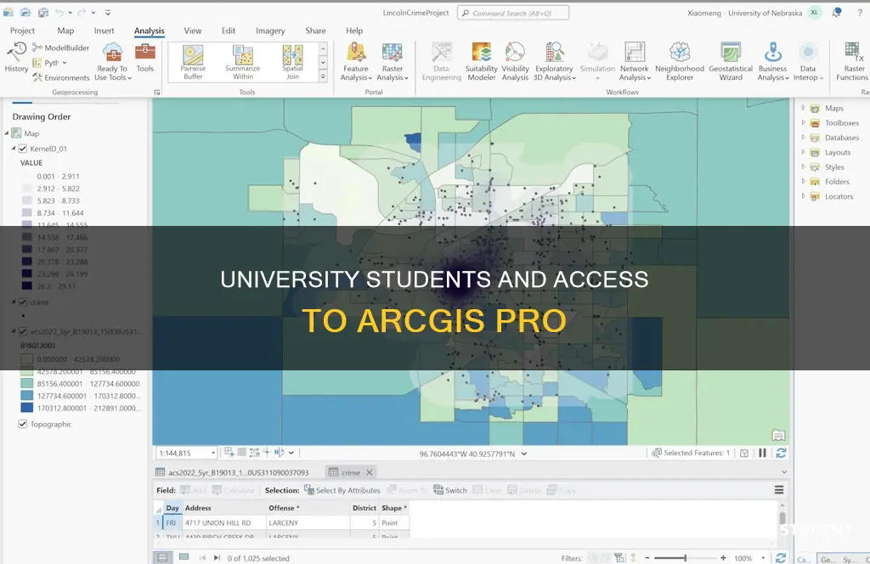Viewport: 870px width, 564px height.
Task: Open Visibility Analysis workflow
Action: (515, 61)
